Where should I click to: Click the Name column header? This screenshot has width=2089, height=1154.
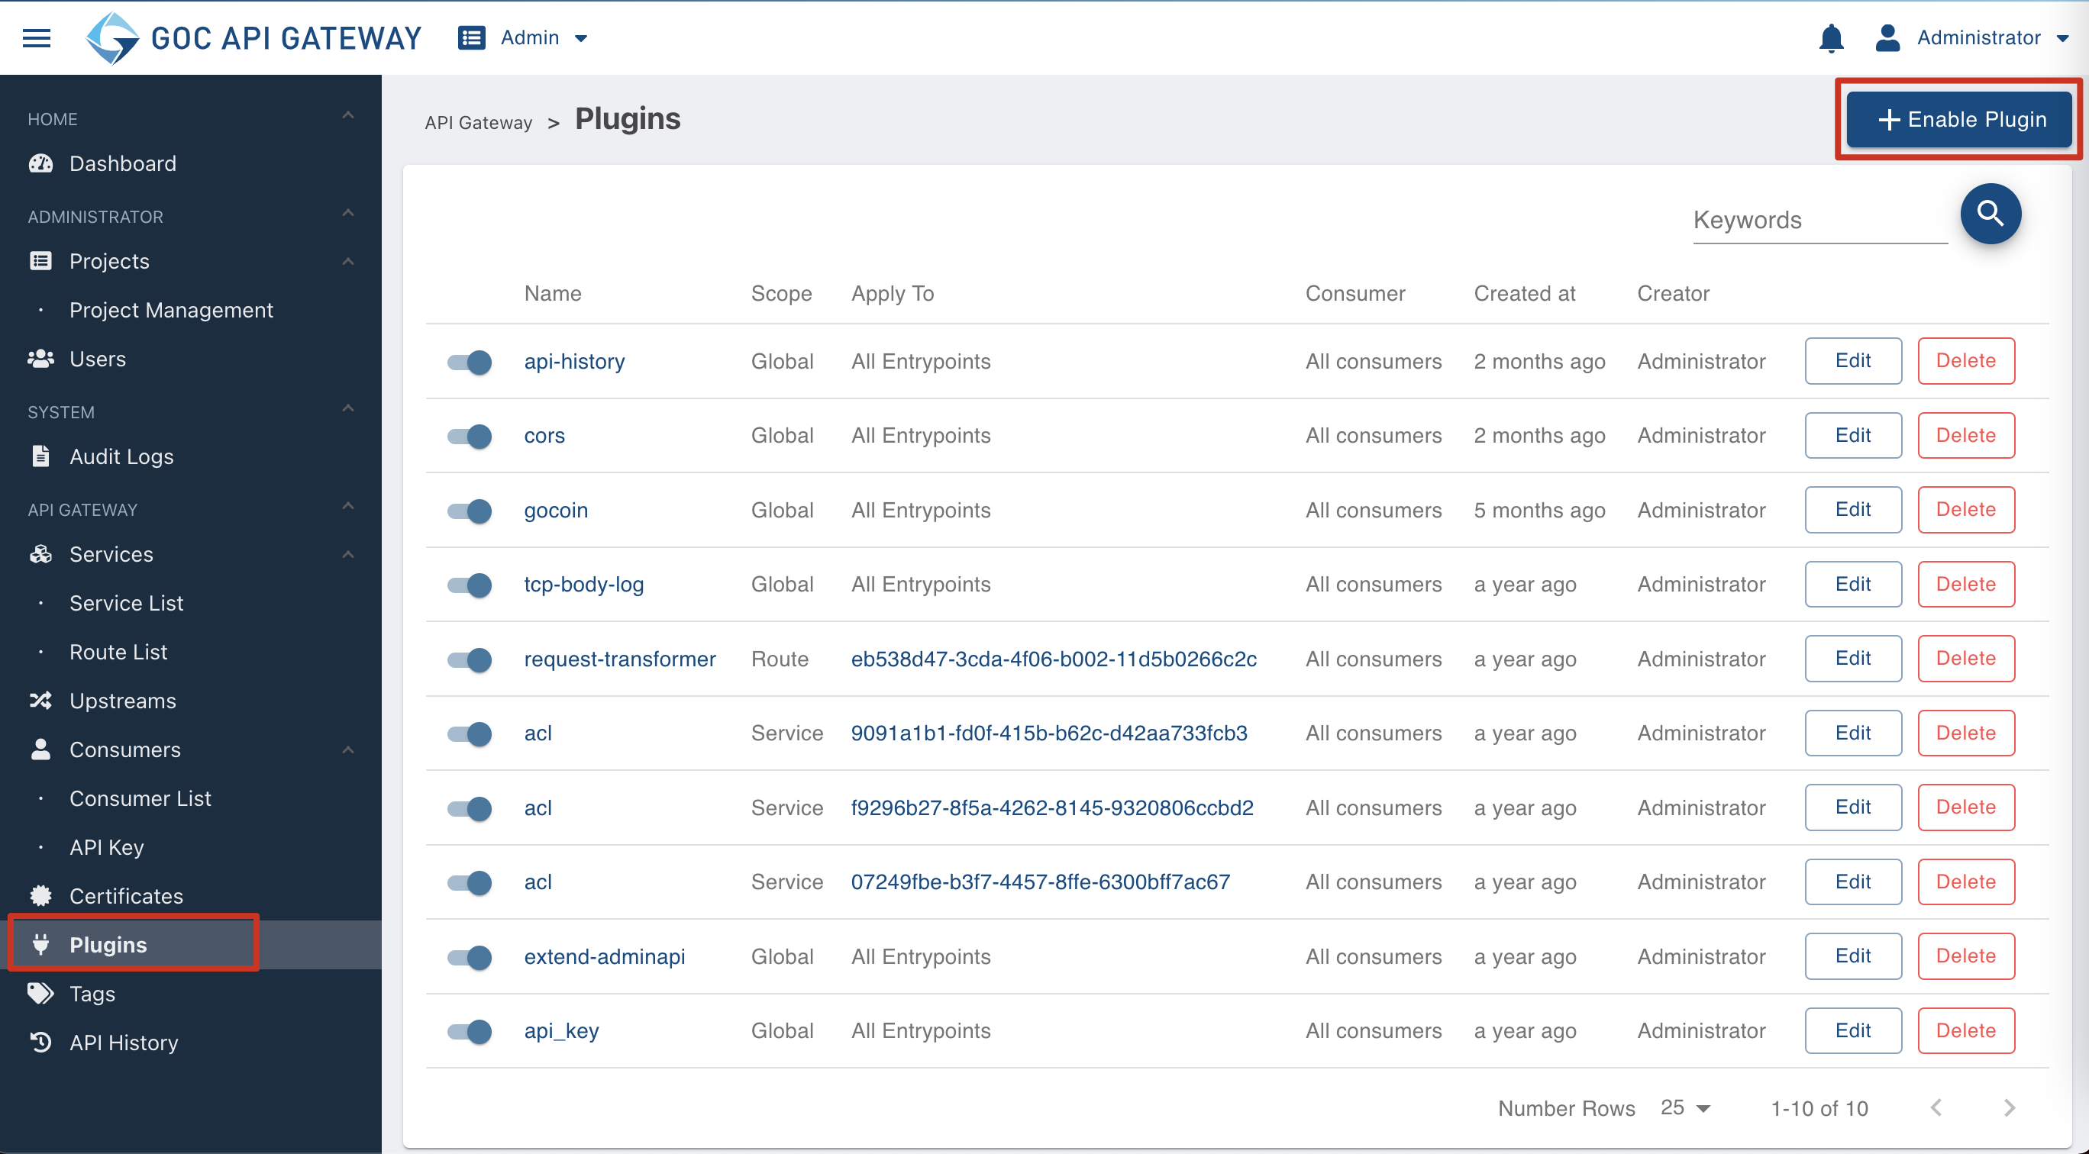[552, 293]
